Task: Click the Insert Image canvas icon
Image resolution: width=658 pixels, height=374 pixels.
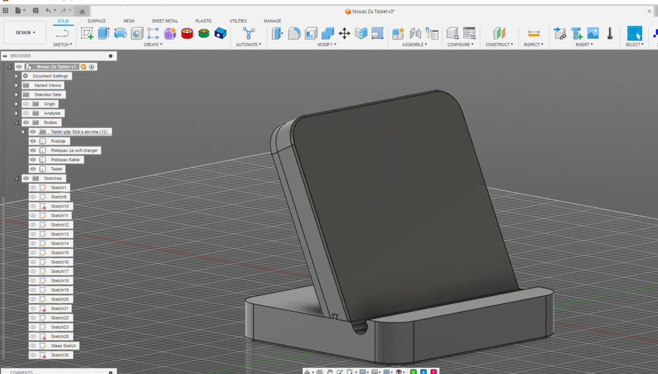Action: pos(593,33)
